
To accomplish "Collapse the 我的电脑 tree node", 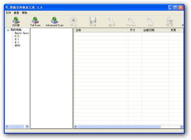I will coord(8,30).
